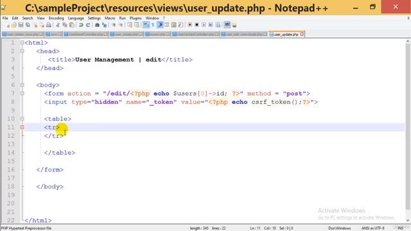The width and height of the screenshot is (411, 231).
Task: Undo the last edit from toolbar
Action: tap(81, 25)
